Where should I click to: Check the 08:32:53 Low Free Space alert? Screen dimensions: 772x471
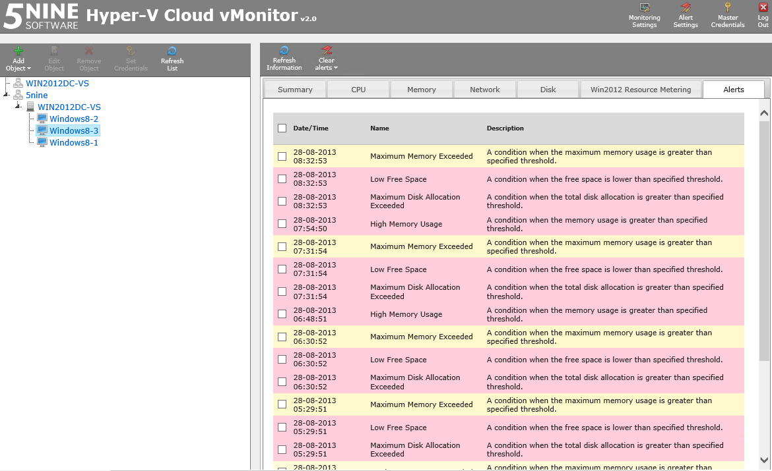282,179
